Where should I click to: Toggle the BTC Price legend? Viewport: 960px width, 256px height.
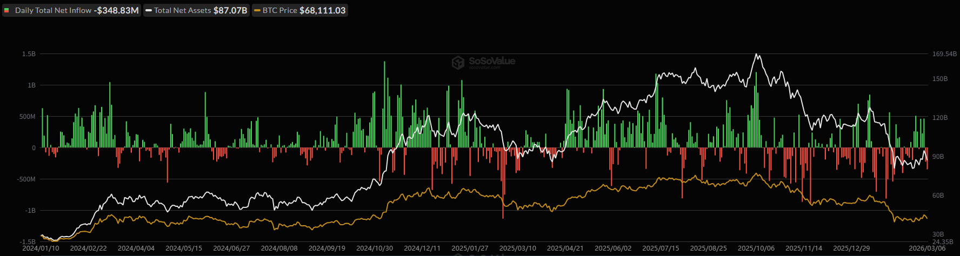(300, 10)
